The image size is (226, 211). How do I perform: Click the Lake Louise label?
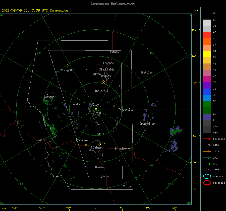click(19, 123)
